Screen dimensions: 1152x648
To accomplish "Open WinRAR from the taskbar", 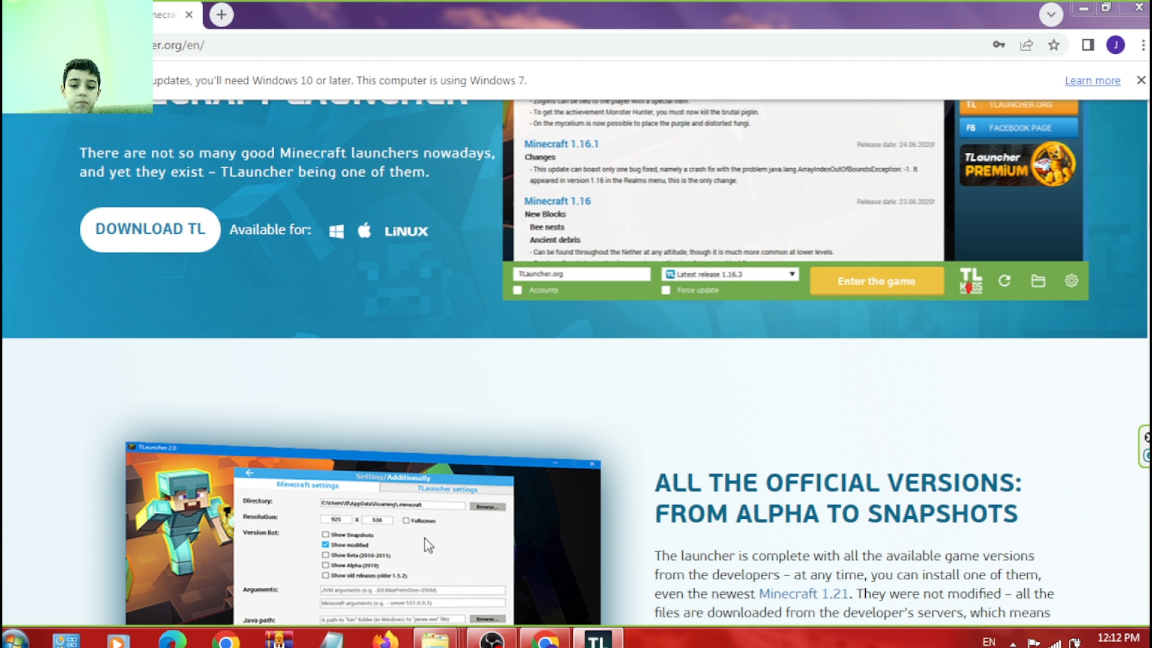I will [279, 640].
